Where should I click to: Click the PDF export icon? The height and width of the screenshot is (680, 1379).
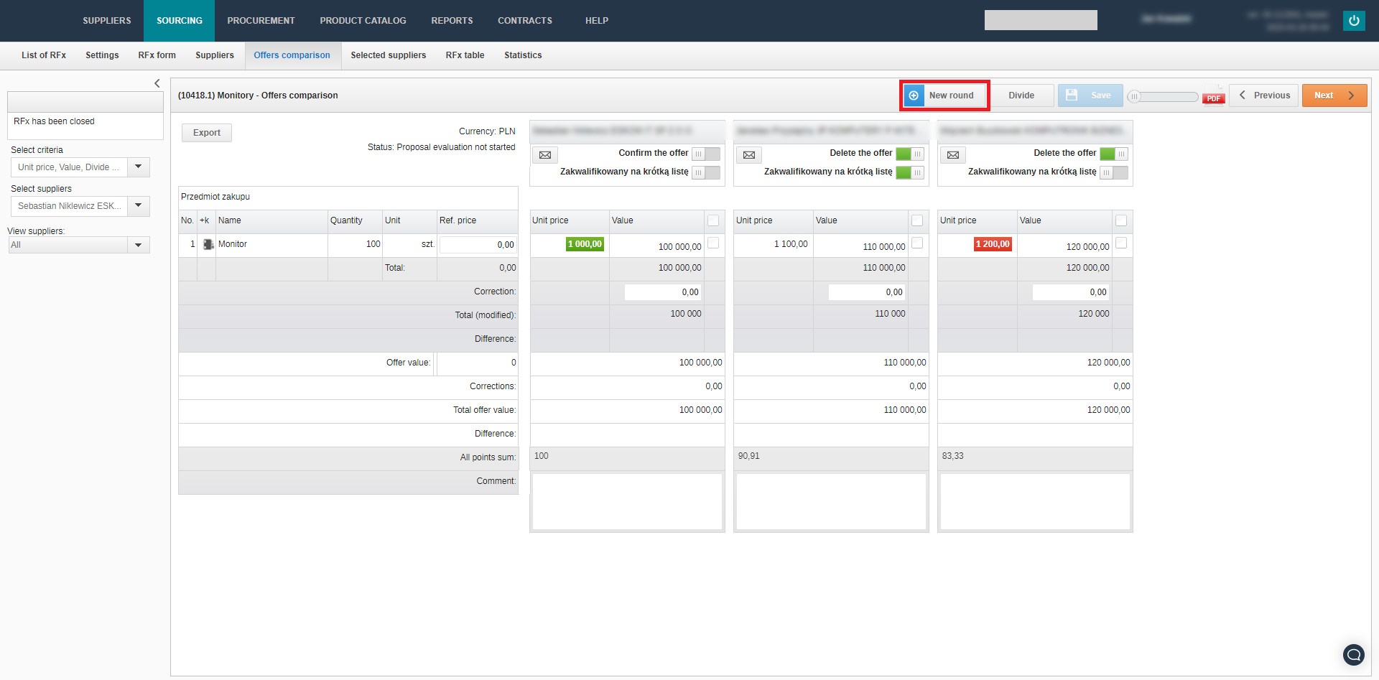pos(1213,97)
